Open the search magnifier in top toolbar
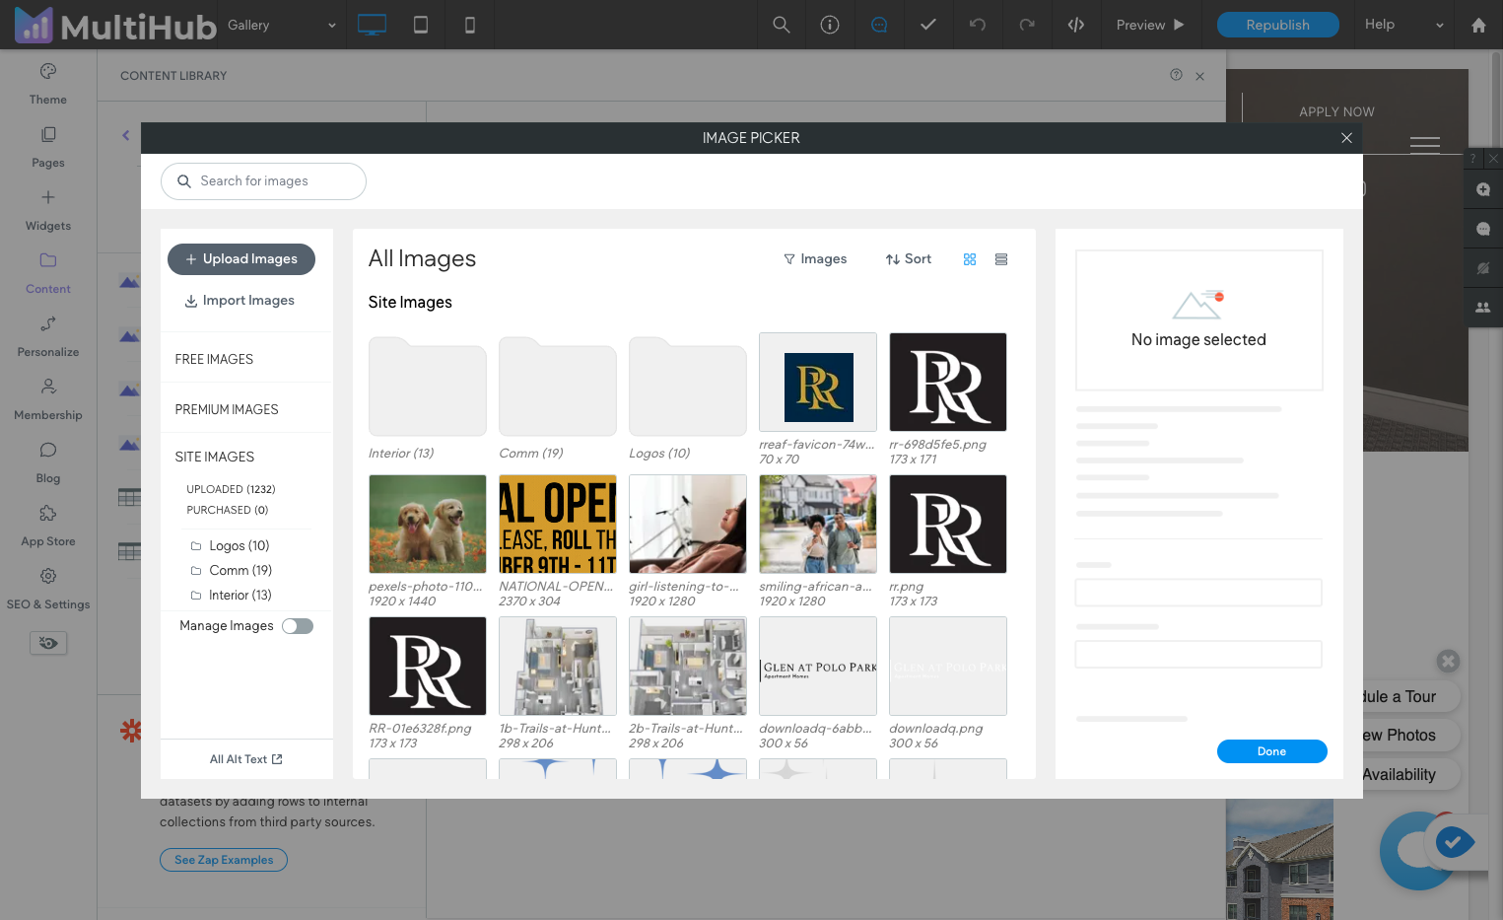 click(x=782, y=25)
